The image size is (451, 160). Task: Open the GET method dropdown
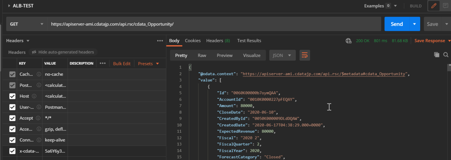tap(26, 24)
